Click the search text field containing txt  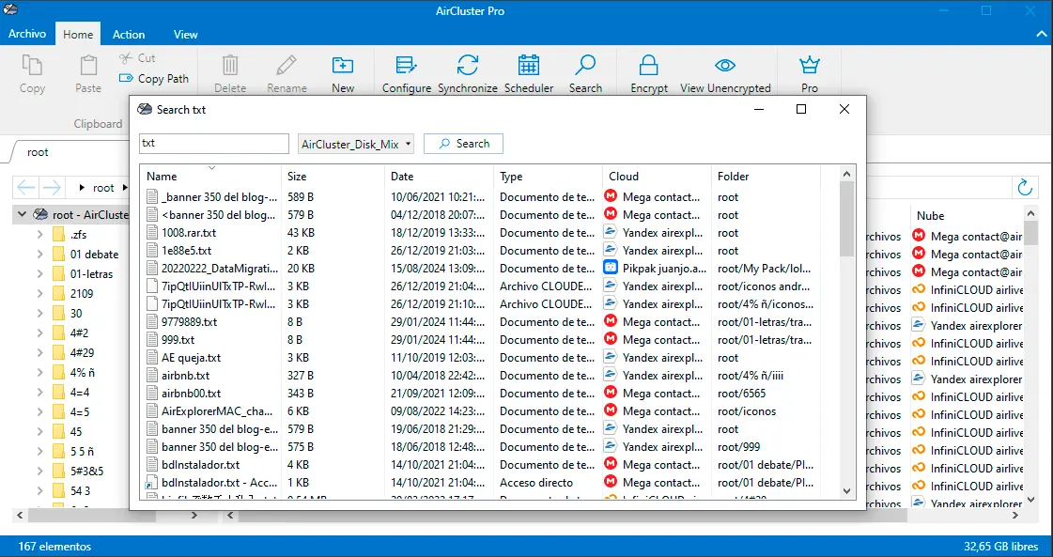(x=213, y=143)
